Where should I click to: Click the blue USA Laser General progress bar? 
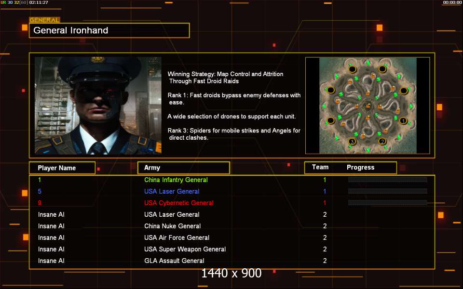point(387,191)
